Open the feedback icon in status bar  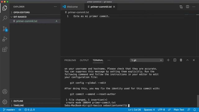[189, 110]
